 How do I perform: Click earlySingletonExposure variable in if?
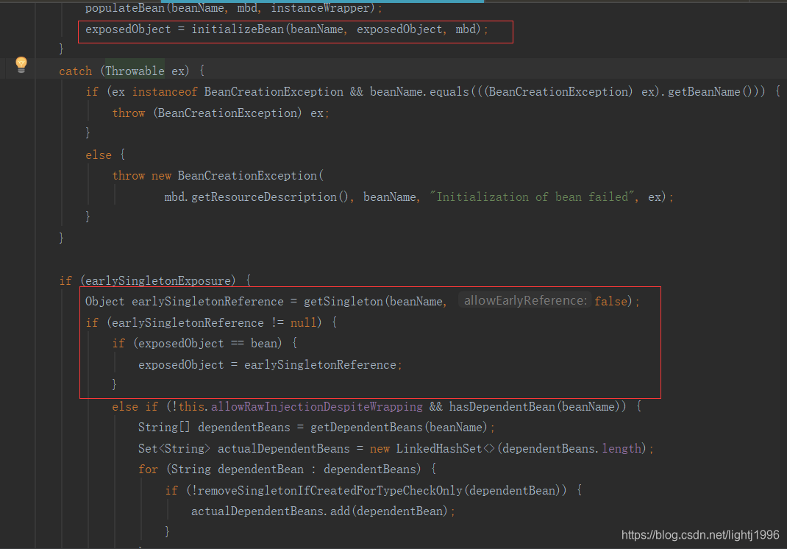tap(157, 280)
